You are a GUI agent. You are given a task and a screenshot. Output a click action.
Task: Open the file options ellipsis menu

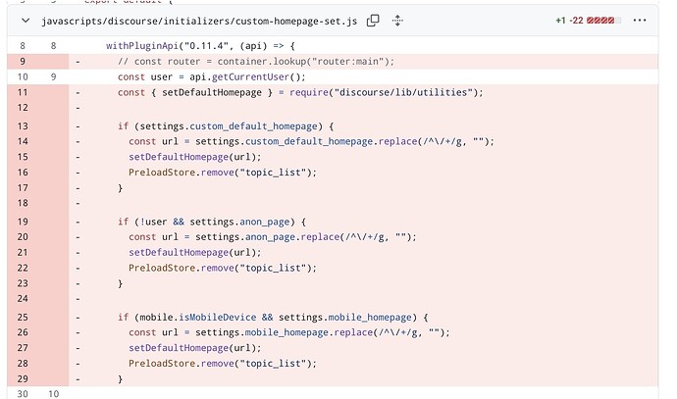(x=639, y=21)
